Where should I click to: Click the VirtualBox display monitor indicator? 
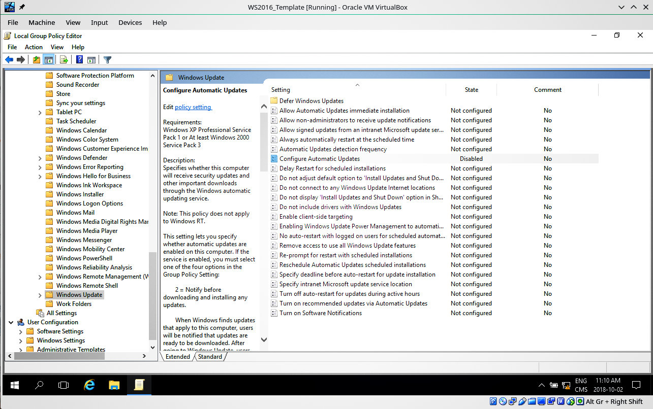[x=541, y=401]
